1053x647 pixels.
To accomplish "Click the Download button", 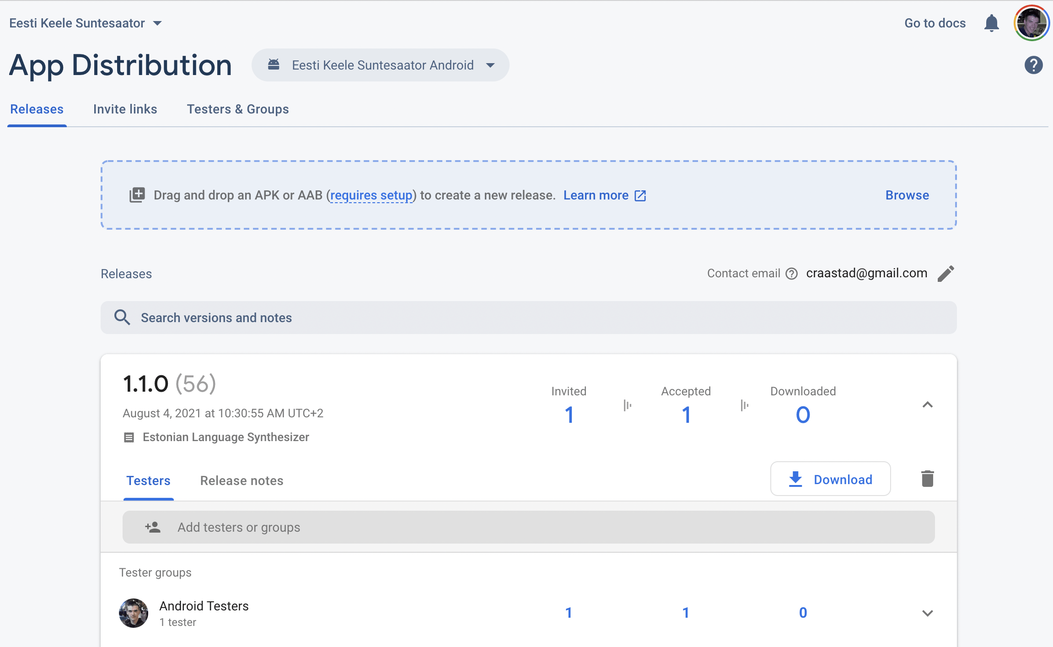I will [x=830, y=479].
